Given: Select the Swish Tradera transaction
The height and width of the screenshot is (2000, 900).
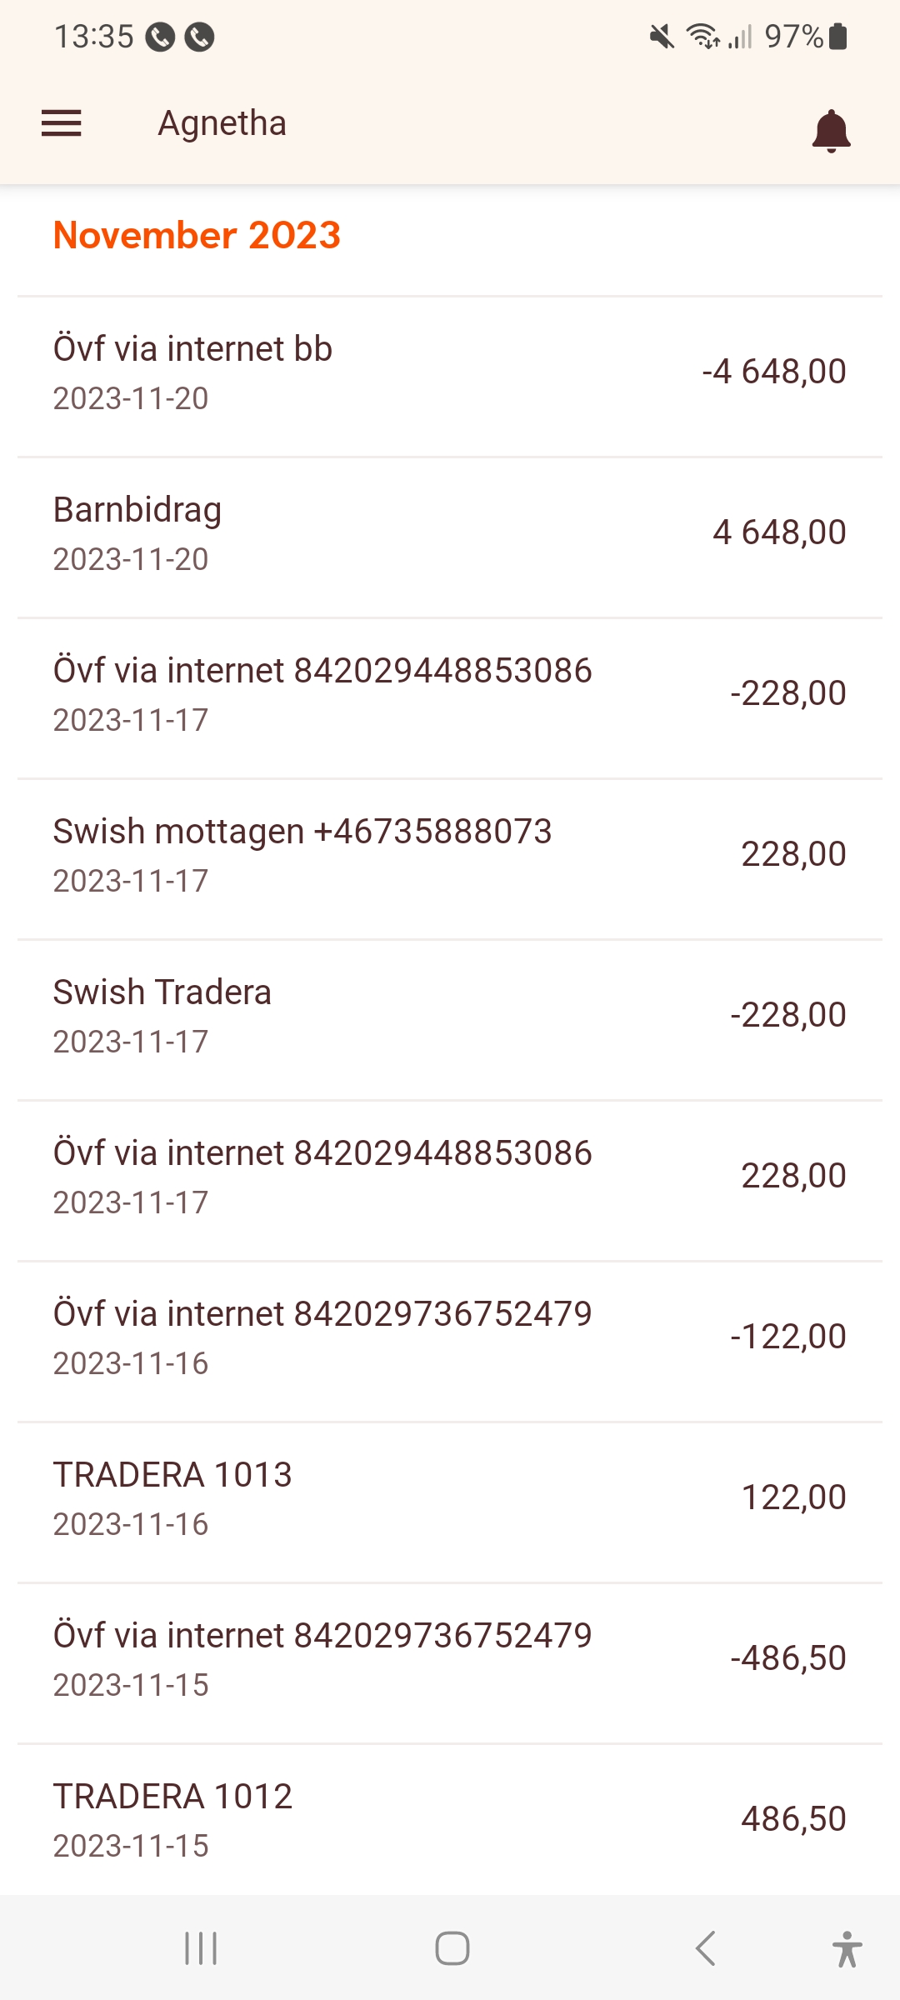Looking at the screenshot, I should click(450, 1016).
